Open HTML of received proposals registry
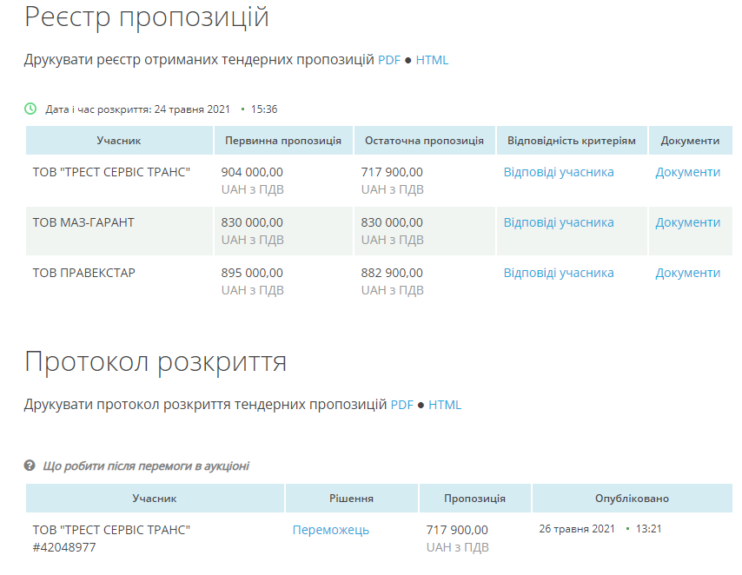This screenshot has width=742, height=575. pos(432,60)
